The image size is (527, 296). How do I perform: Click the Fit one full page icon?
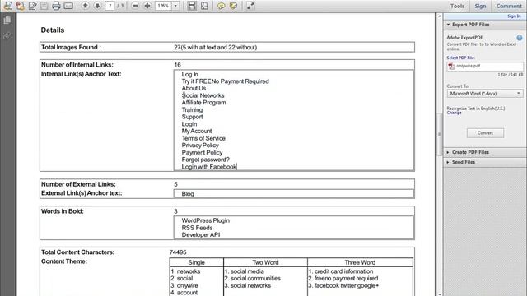click(x=204, y=6)
